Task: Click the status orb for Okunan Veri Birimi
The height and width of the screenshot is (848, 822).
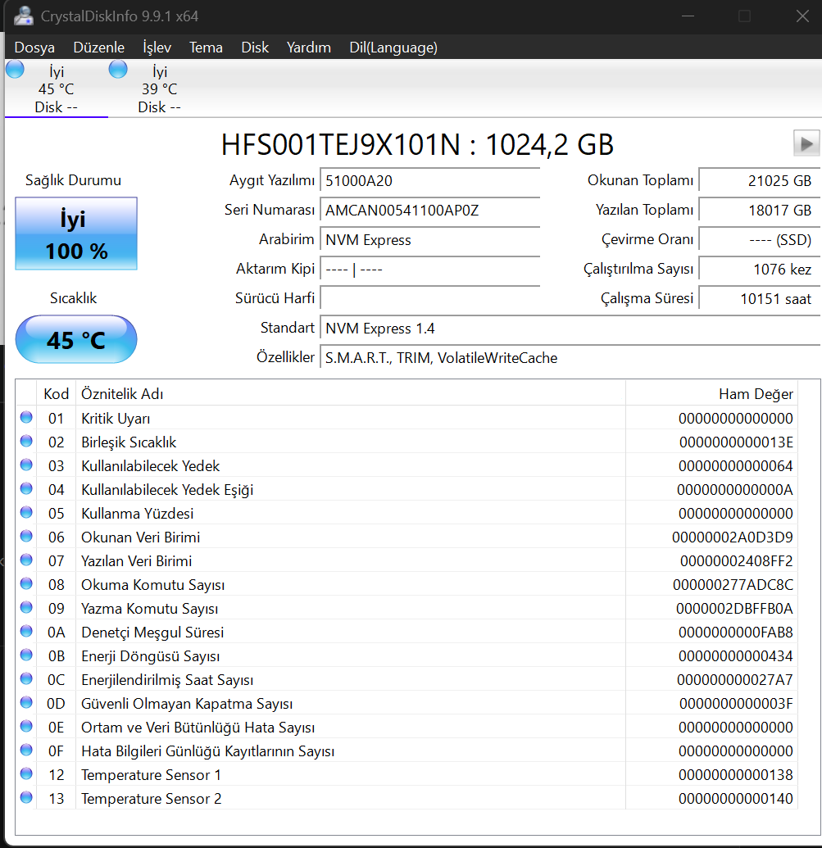Action: (x=26, y=536)
